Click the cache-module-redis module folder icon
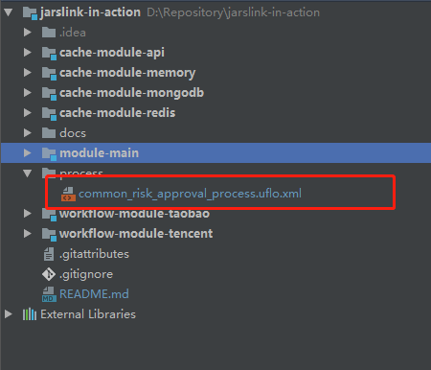 (49, 113)
